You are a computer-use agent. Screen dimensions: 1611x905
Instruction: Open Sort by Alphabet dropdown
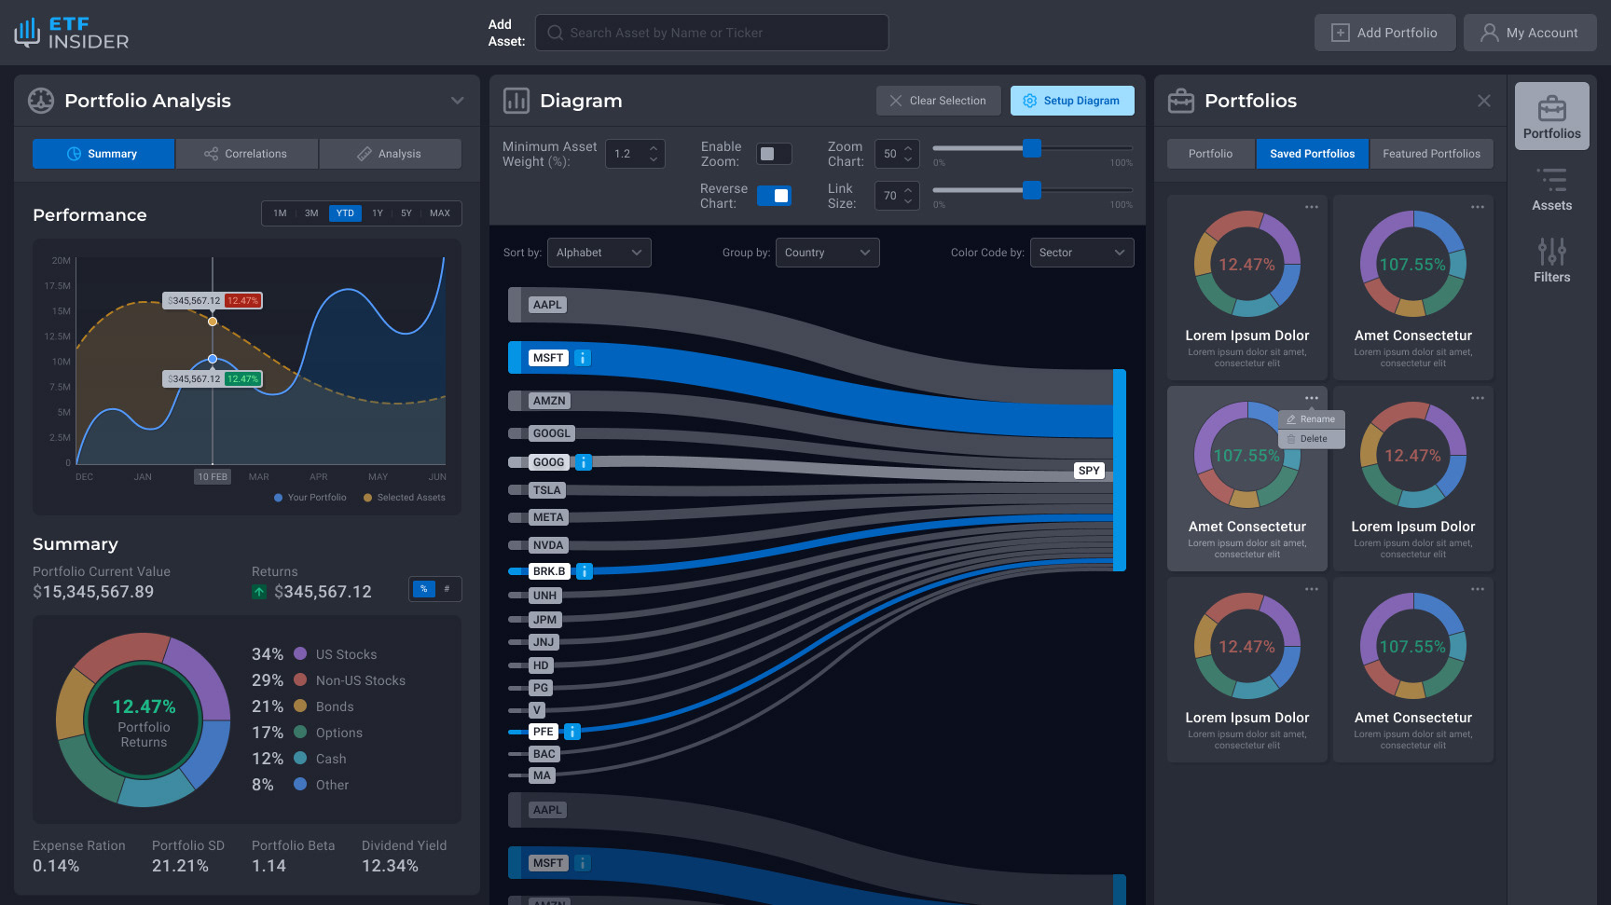[x=599, y=253]
